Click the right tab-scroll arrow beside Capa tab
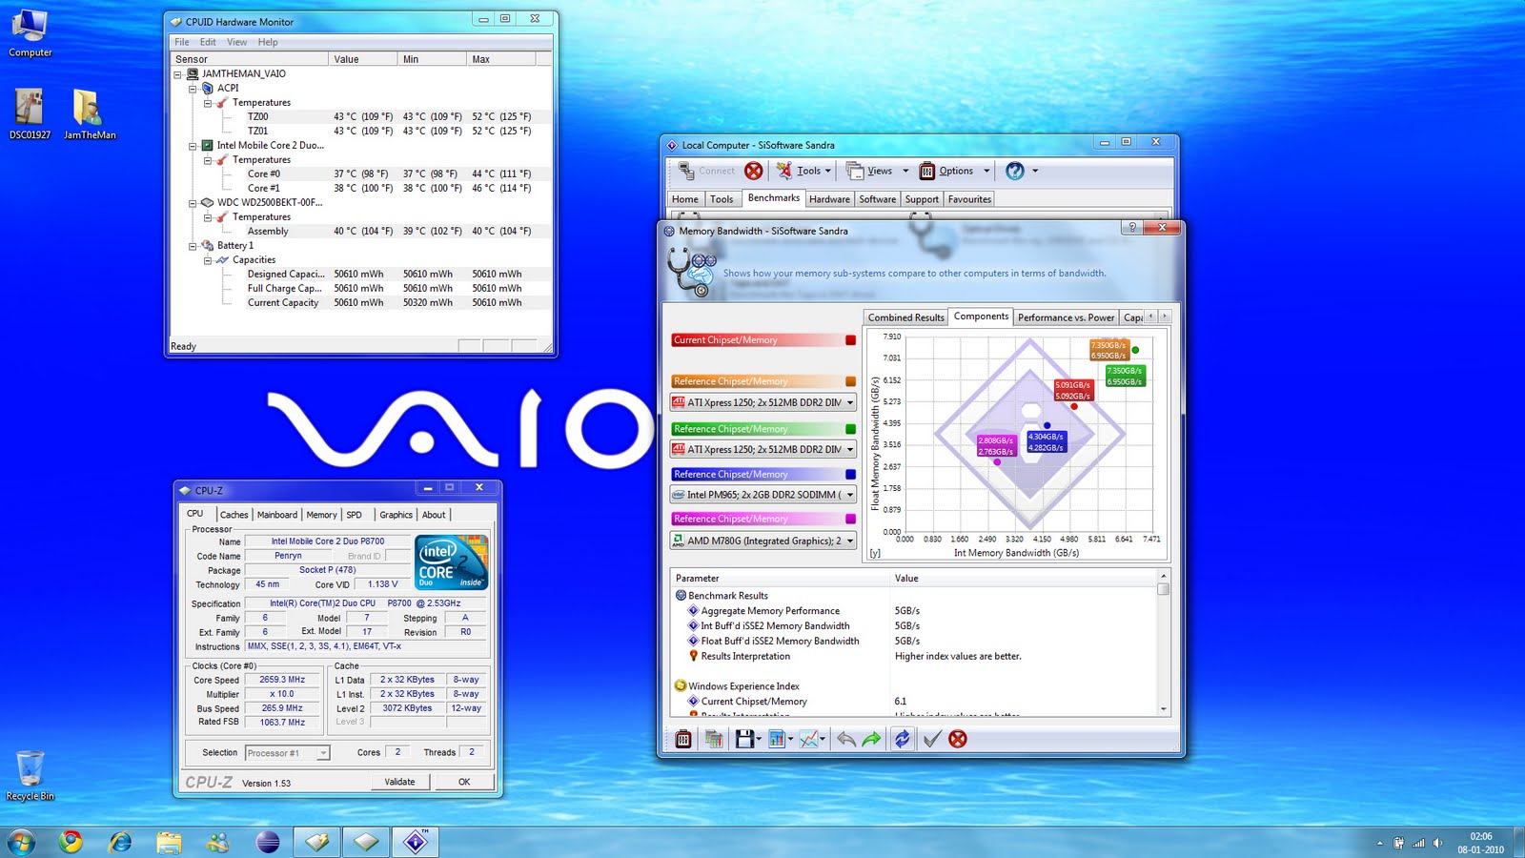Screen dimensions: 1525x858 point(1164,316)
